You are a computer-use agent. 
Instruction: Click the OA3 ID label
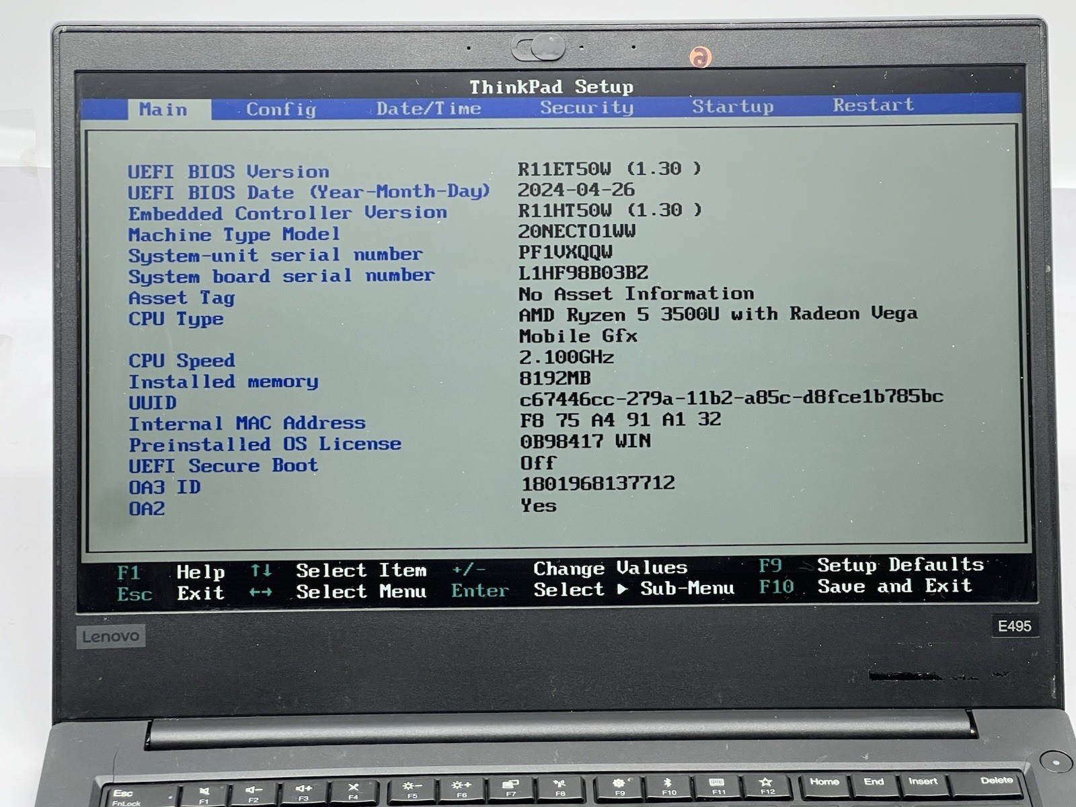pyautogui.click(x=164, y=487)
